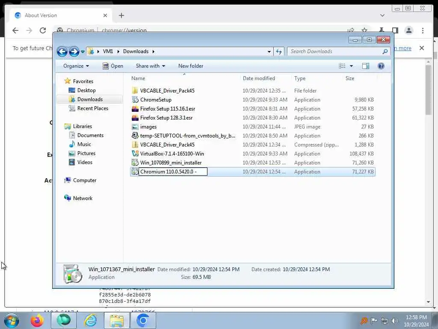Open the taskbar clock
The image size is (438, 329).
click(x=416, y=321)
